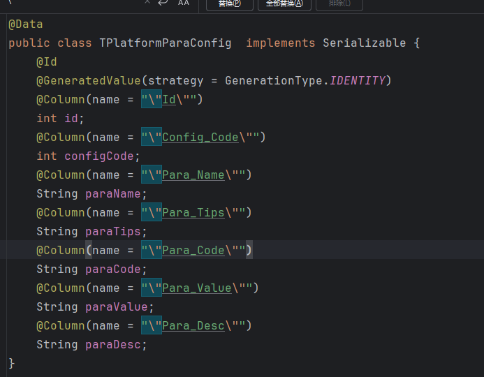
Task: Click the IDENTITY constant
Action: pyautogui.click(x=358, y=81)
